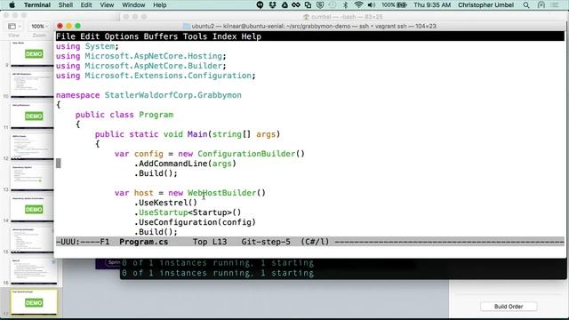Open Notification Center list icon
The height and width of the screenshot is (320, 569).
pyautogui.click(x=555, y=5)
